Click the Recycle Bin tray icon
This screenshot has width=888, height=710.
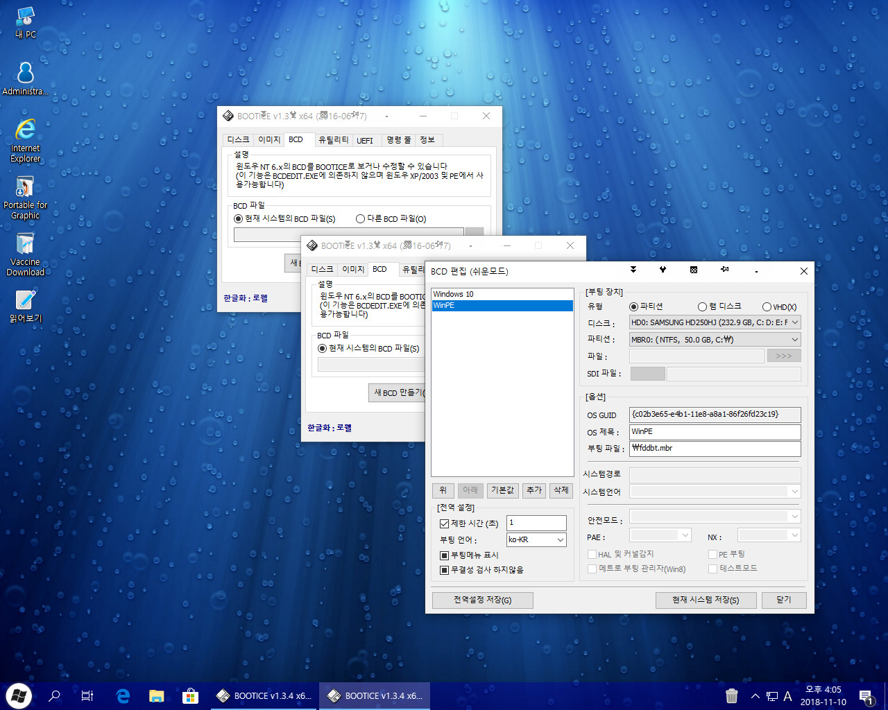(732, 695)
